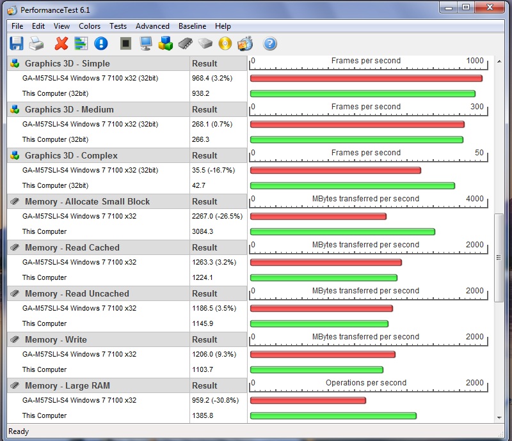Viewport: 512px width, 441px height.
Task: Click the Graphics 3D - Complex green This Computer bar
Action: point(353,185)
